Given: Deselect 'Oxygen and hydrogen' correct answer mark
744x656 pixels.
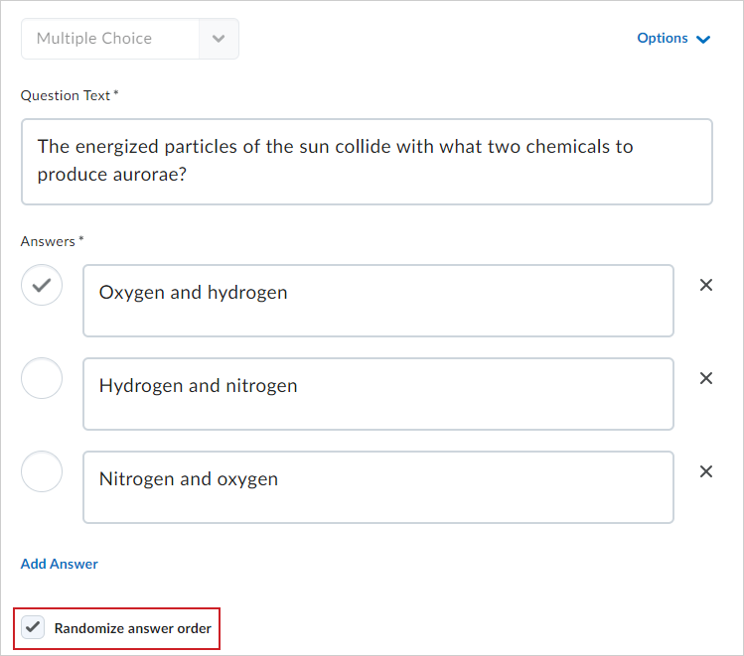Looking at the screenshot, I should pyautogui.click(x=42, y=285).
